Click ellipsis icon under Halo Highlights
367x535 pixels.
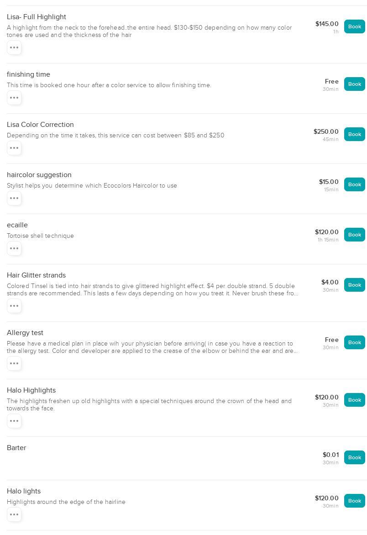coord(14,421)
